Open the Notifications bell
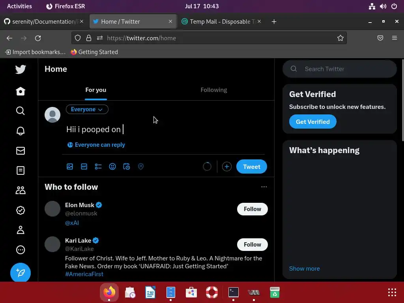Image resolution: width=404 pixels, height=303 pixels. (x=21, y=131)
